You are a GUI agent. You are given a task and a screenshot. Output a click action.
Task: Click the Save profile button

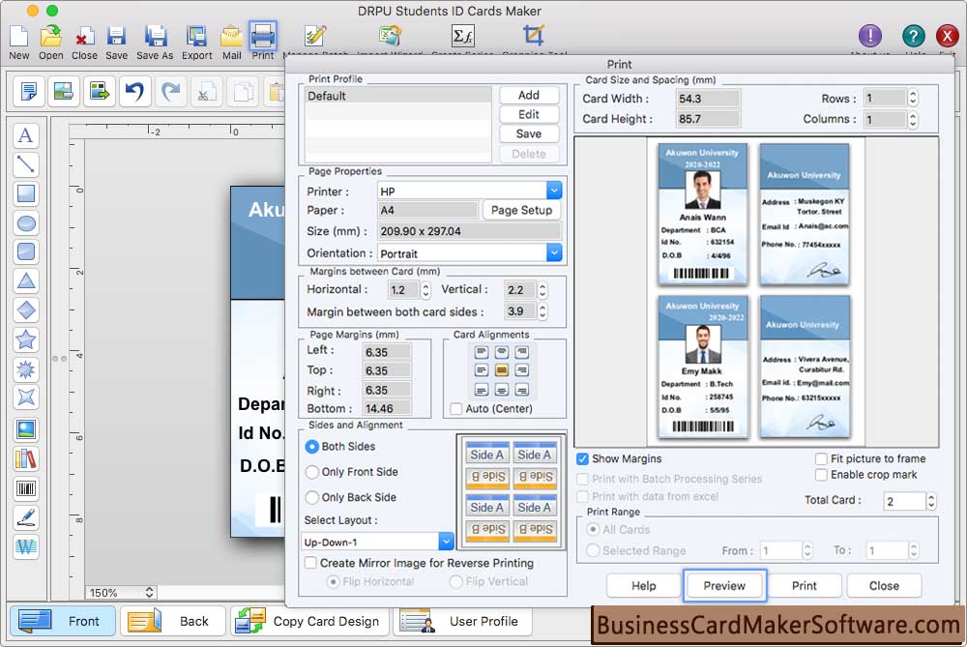click(x=529, y=133)
